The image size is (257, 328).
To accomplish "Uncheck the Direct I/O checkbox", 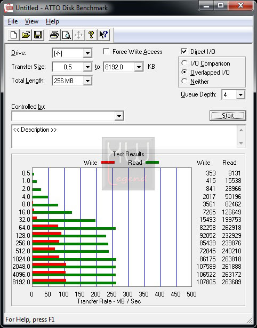I will [184, 51].
